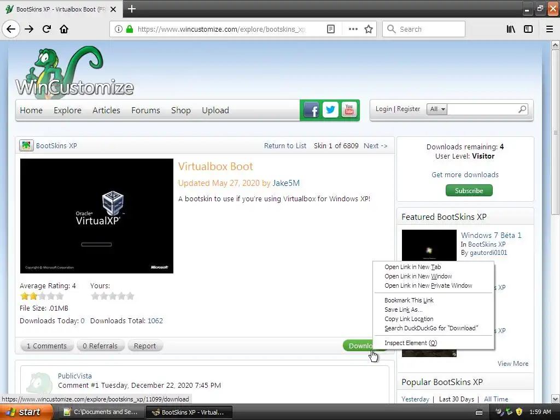
Task: Open the Home navigation tab
Action: [31, 110]
